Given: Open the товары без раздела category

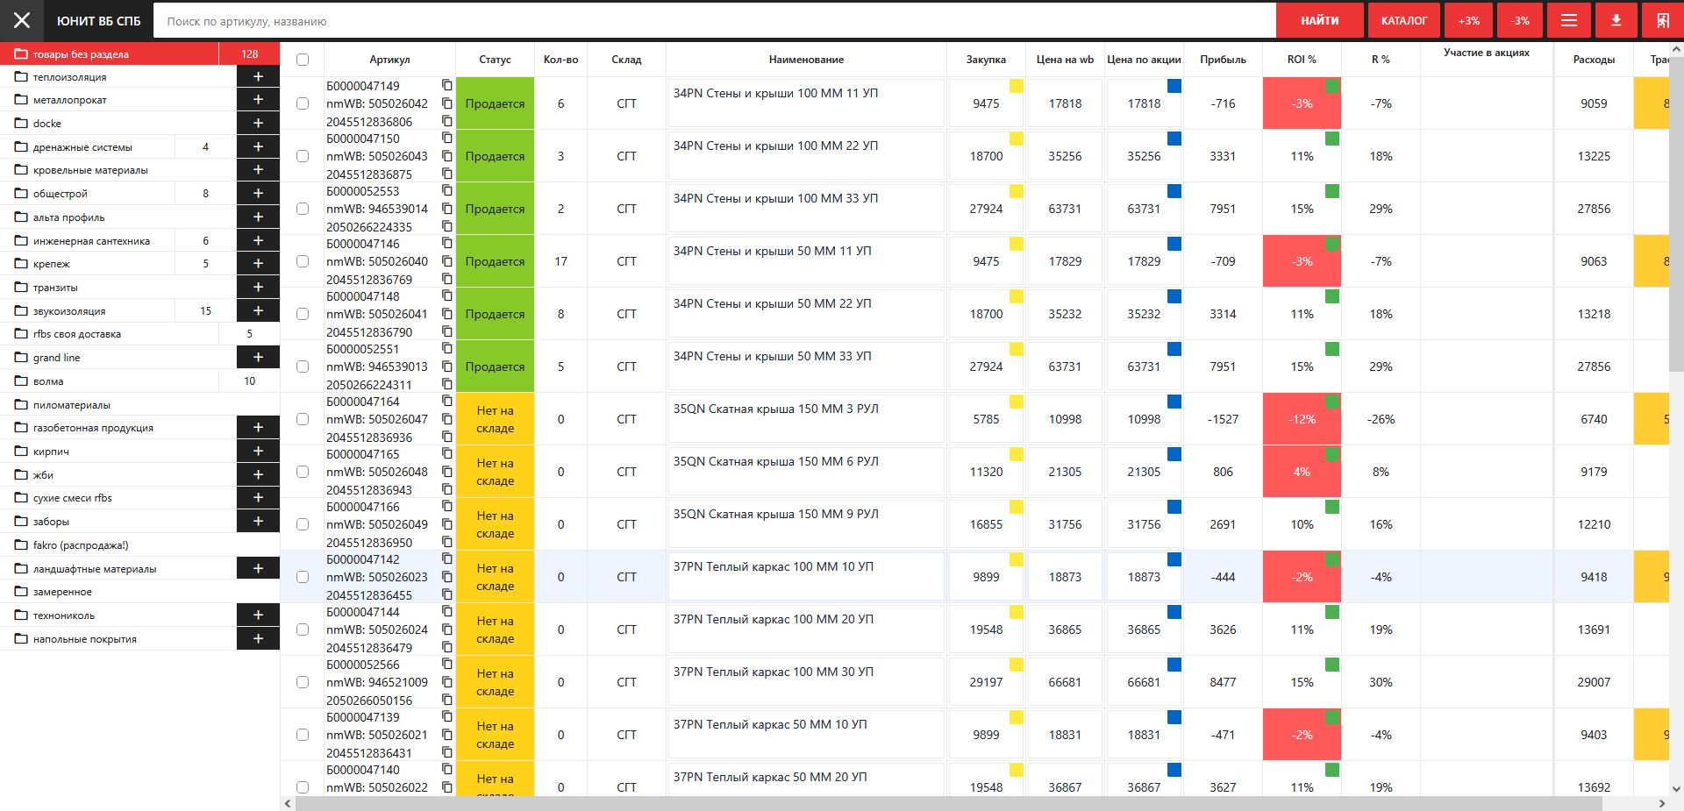Looking at the screenshot, I should pos(110,53).
